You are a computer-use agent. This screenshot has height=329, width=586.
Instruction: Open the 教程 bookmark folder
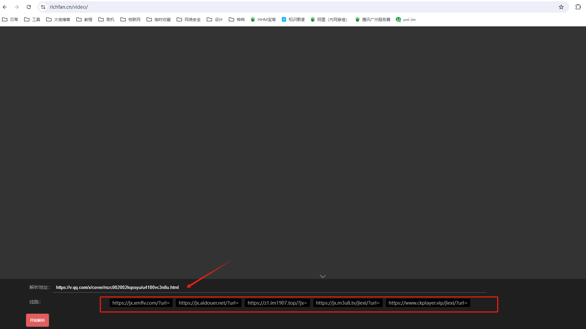[x=84, y=20]
